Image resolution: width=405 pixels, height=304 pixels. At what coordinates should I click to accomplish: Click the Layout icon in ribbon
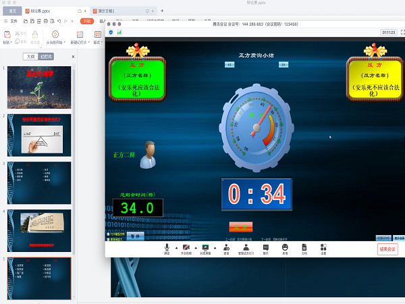[98, 34]
